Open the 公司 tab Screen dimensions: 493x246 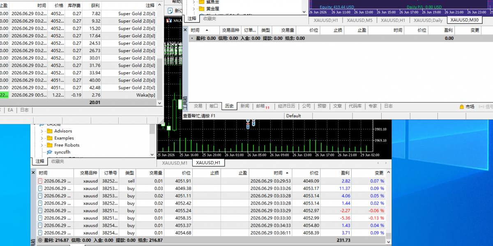coord(306,106)
